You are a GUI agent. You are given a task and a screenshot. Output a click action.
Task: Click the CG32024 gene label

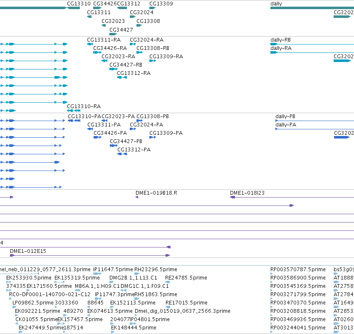click(141, 12)
